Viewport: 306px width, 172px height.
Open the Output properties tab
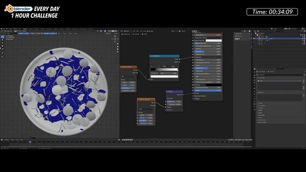(254, 77)
